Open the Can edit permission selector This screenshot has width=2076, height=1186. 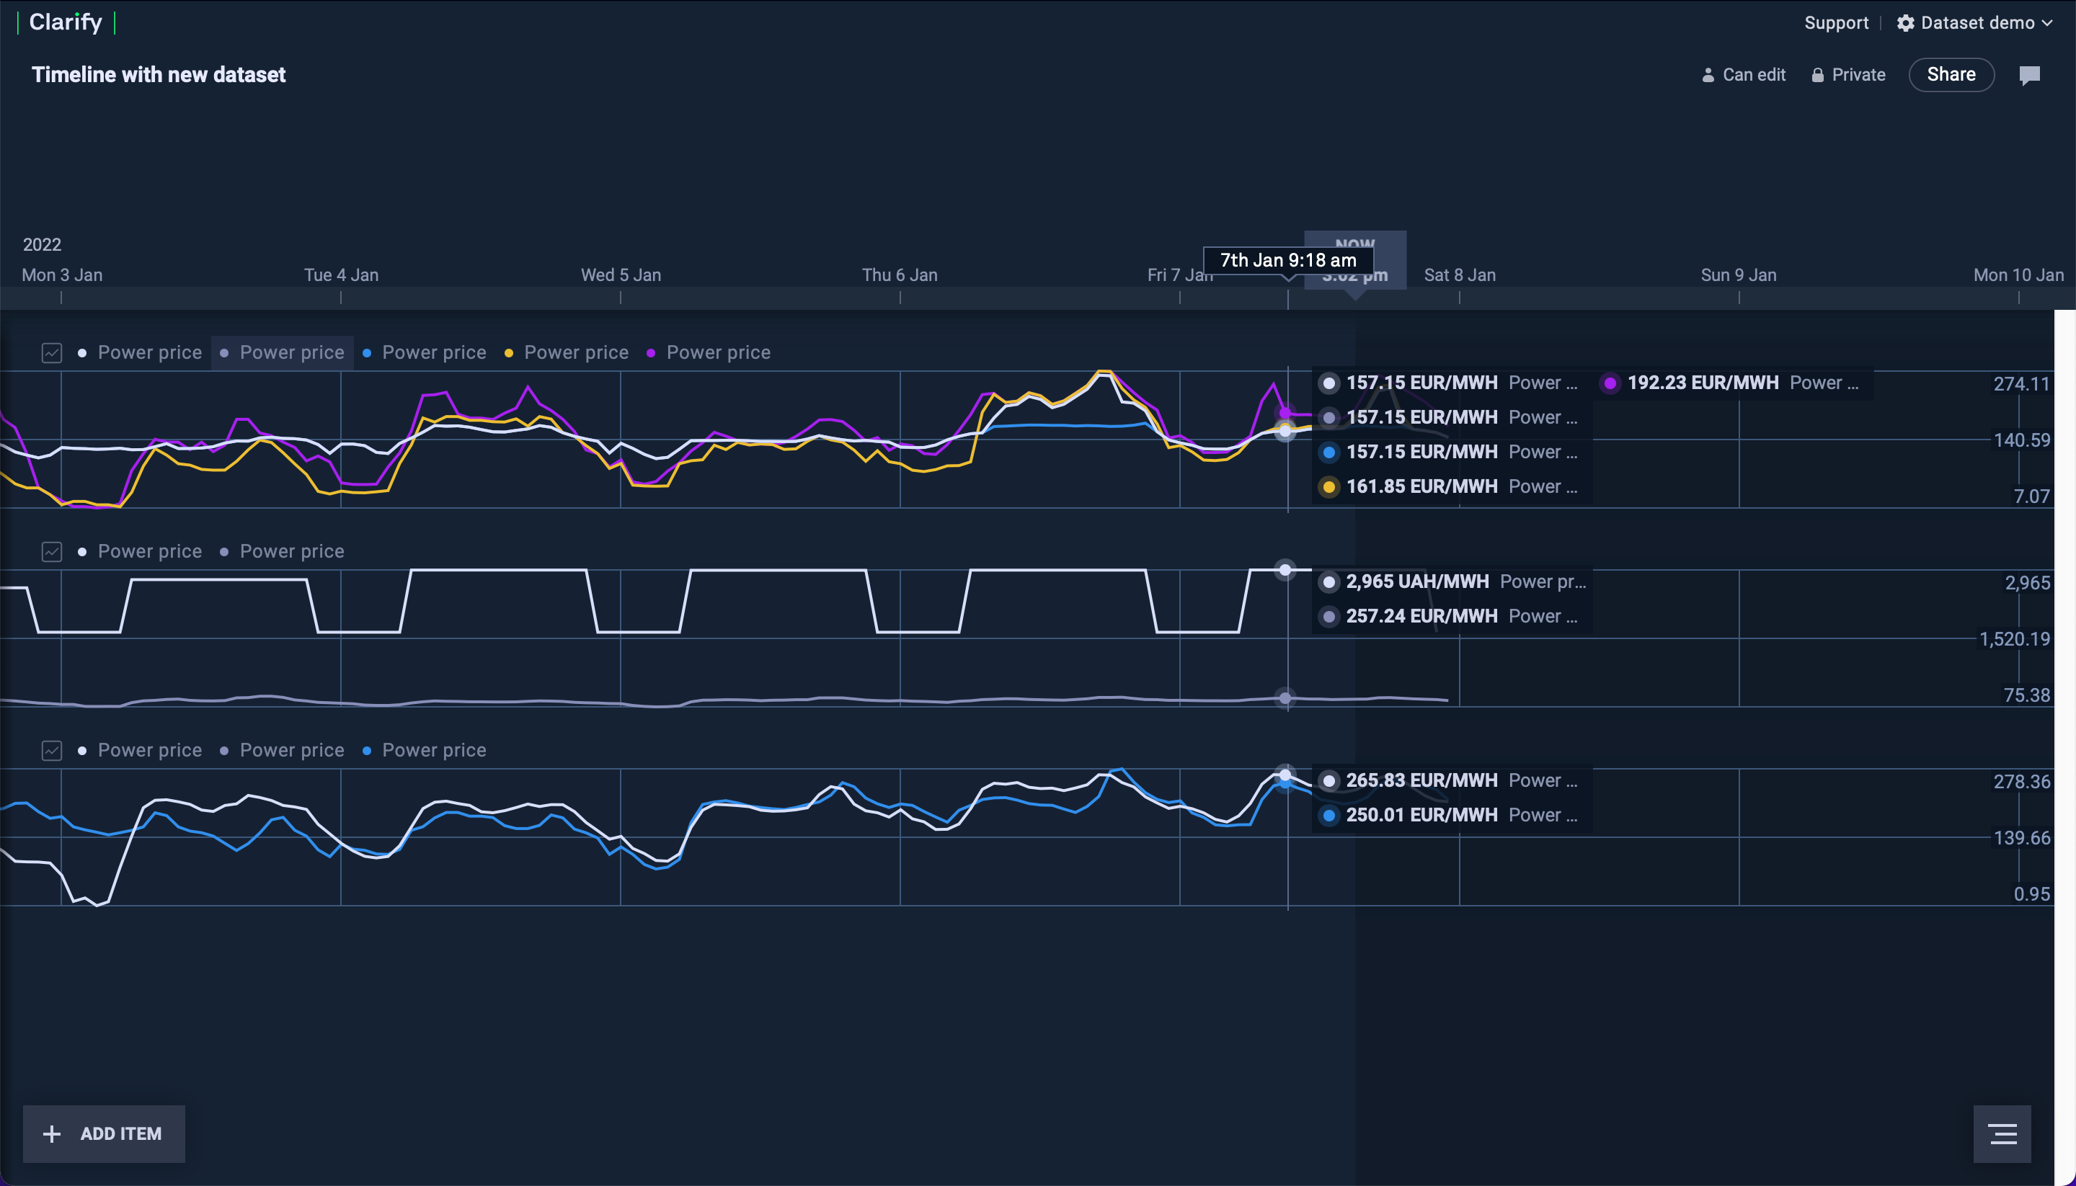pos(1753,75)
